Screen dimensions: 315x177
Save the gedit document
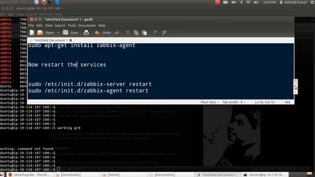[x=70, y=32]
